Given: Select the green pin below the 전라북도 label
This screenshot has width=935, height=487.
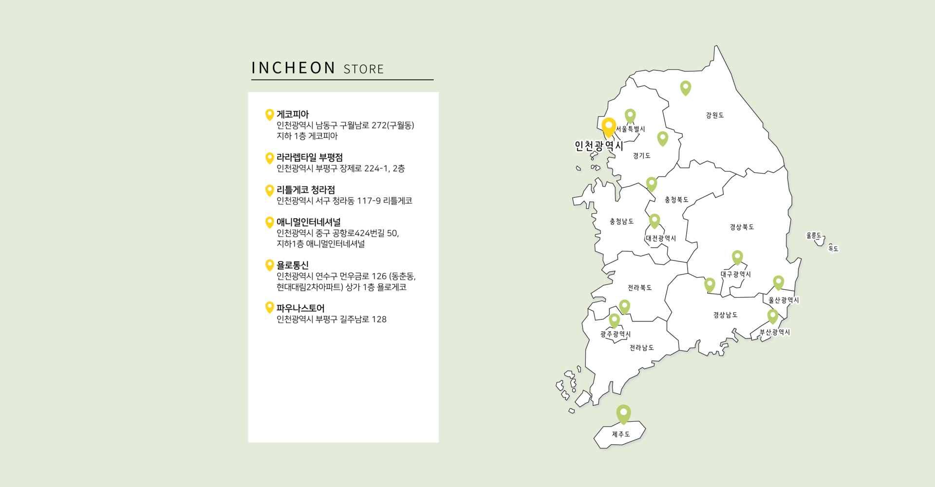Looking at the screenshot, I should [624, 307].
